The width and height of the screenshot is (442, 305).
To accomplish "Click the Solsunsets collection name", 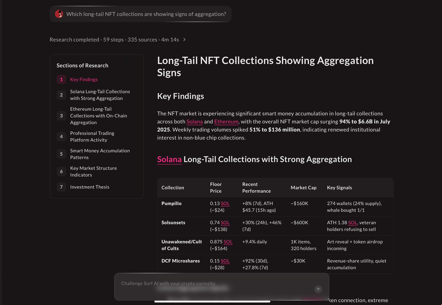I will [173, 223].
